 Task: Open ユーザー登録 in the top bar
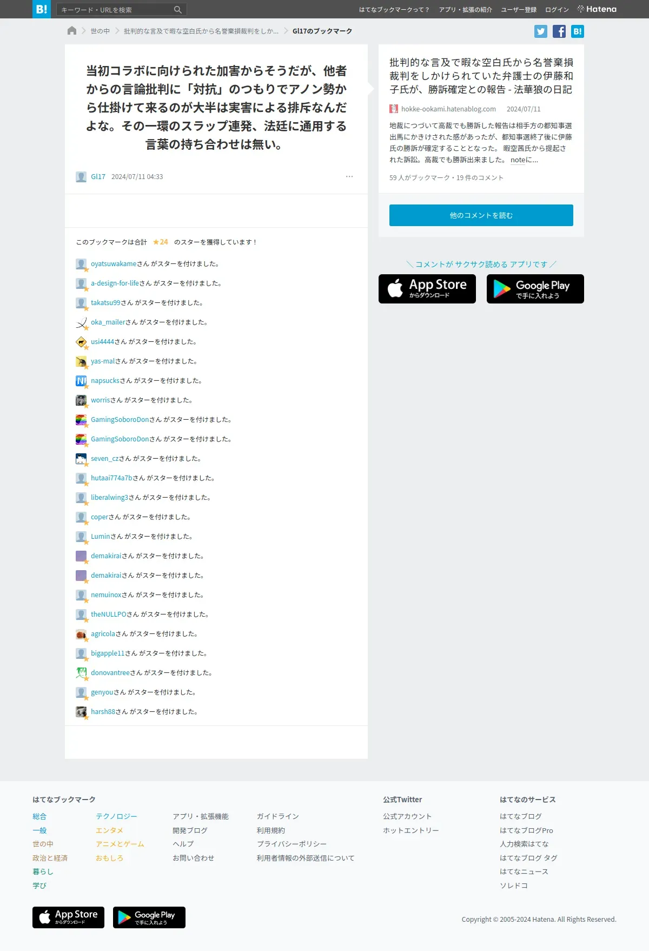coord(519,10)
